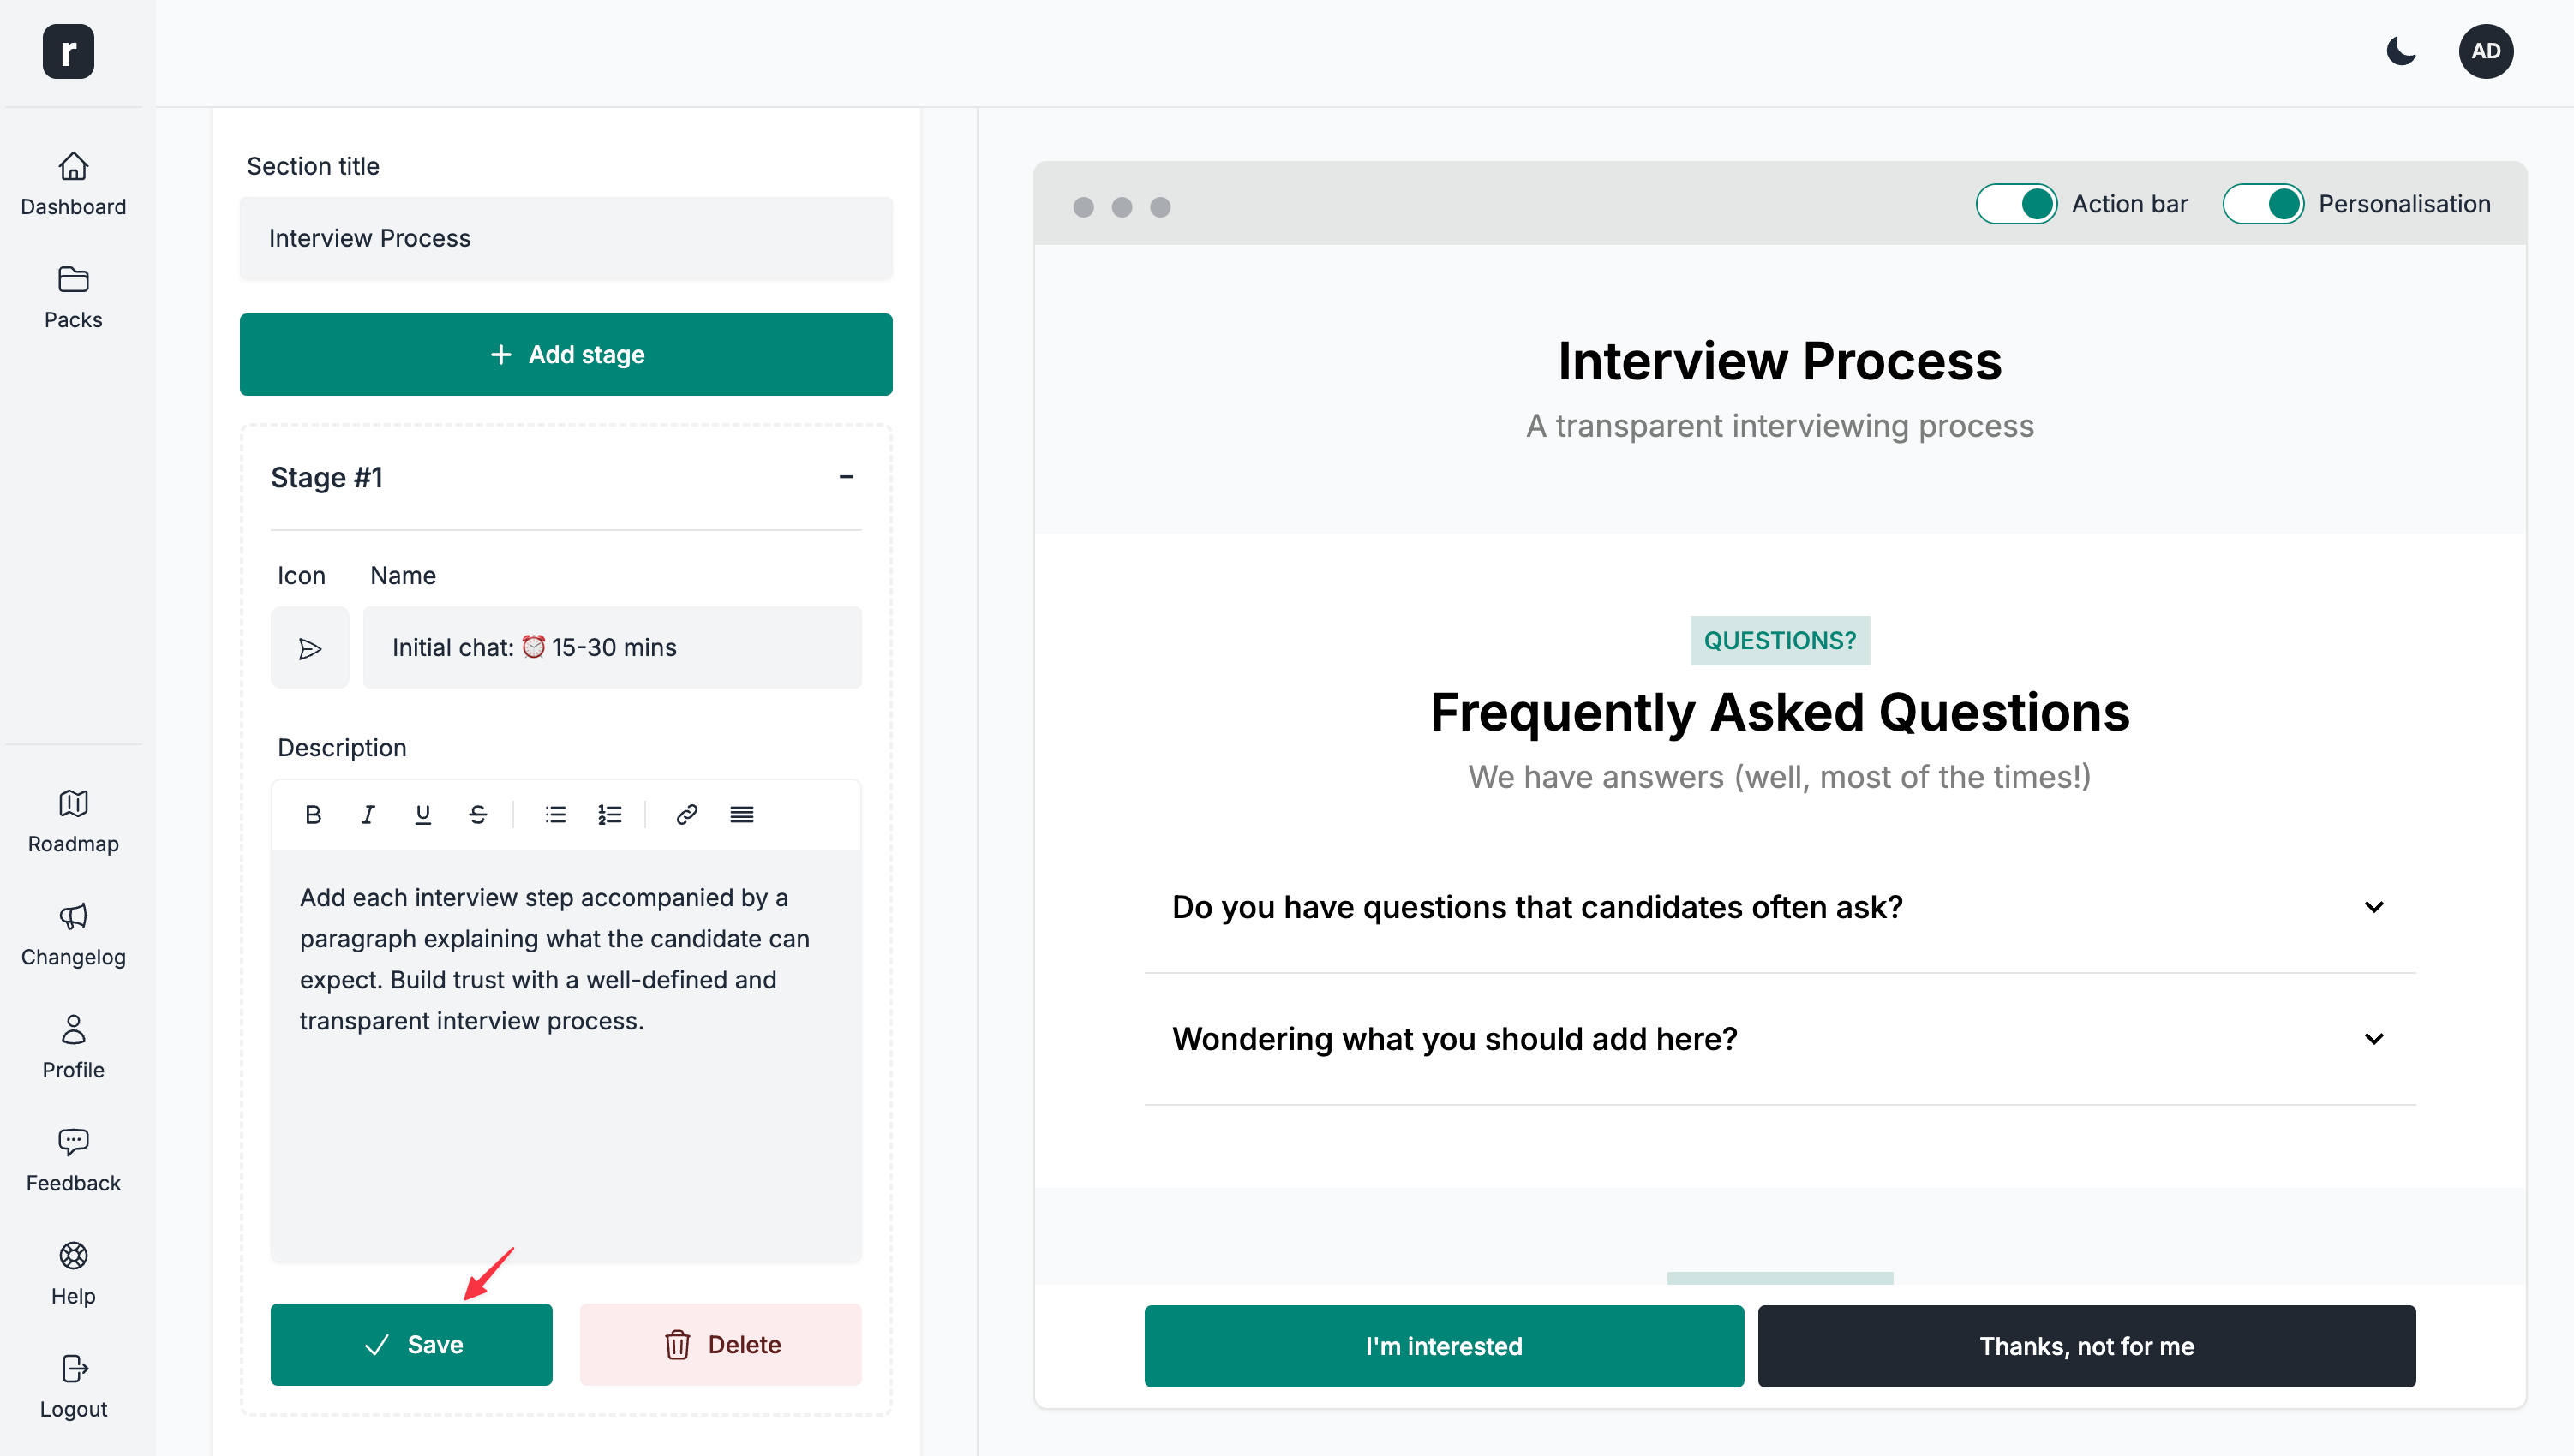Insert a hyperlink in description
The height and width of the screenshot is (1456, 2574).
coord(686,814)
